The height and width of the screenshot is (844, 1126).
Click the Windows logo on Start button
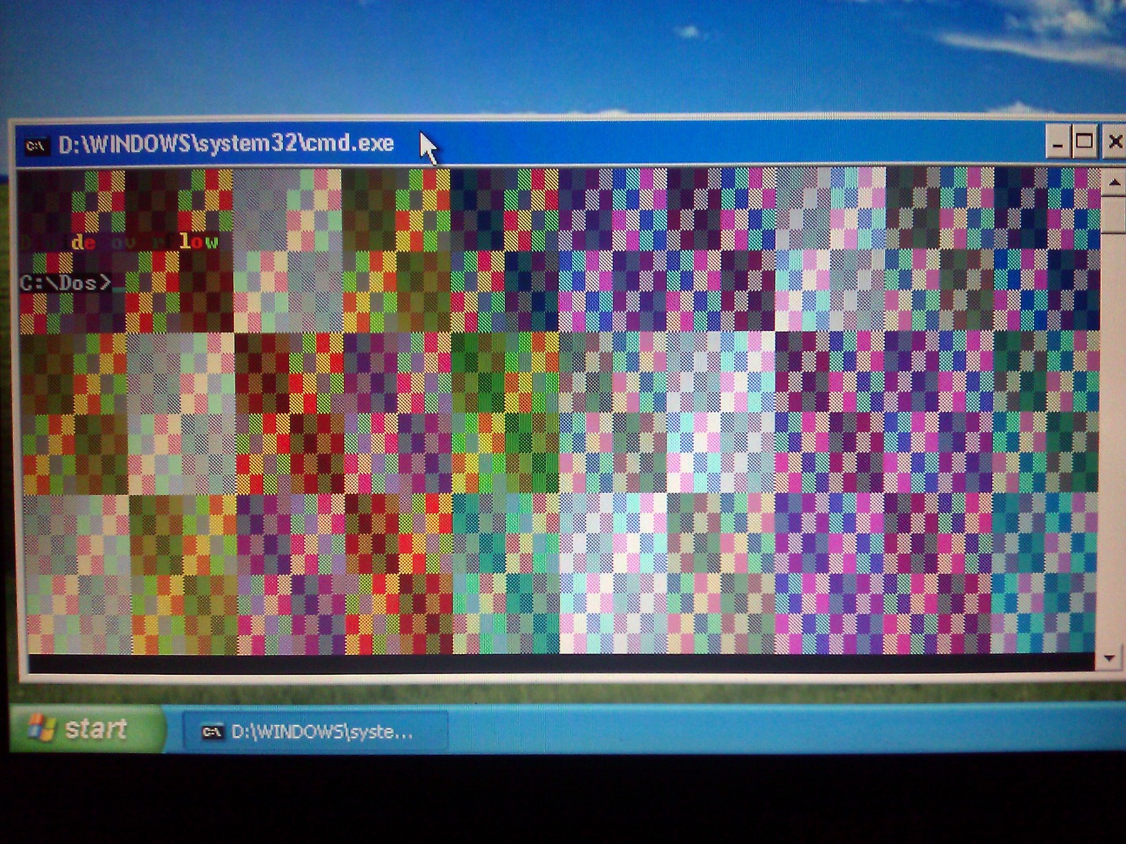pos(41,728)
